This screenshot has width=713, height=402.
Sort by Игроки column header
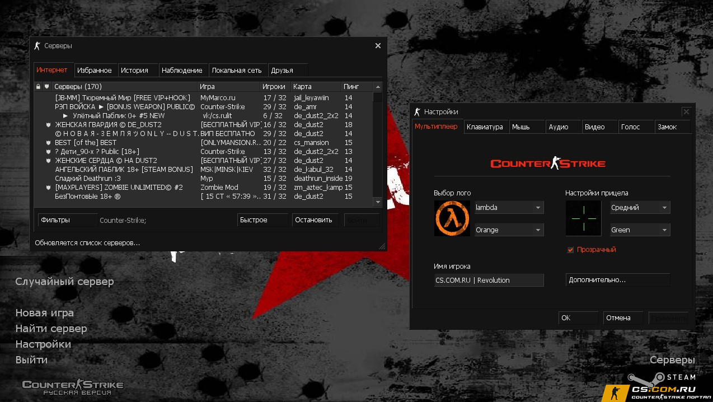tap(276, 87)
